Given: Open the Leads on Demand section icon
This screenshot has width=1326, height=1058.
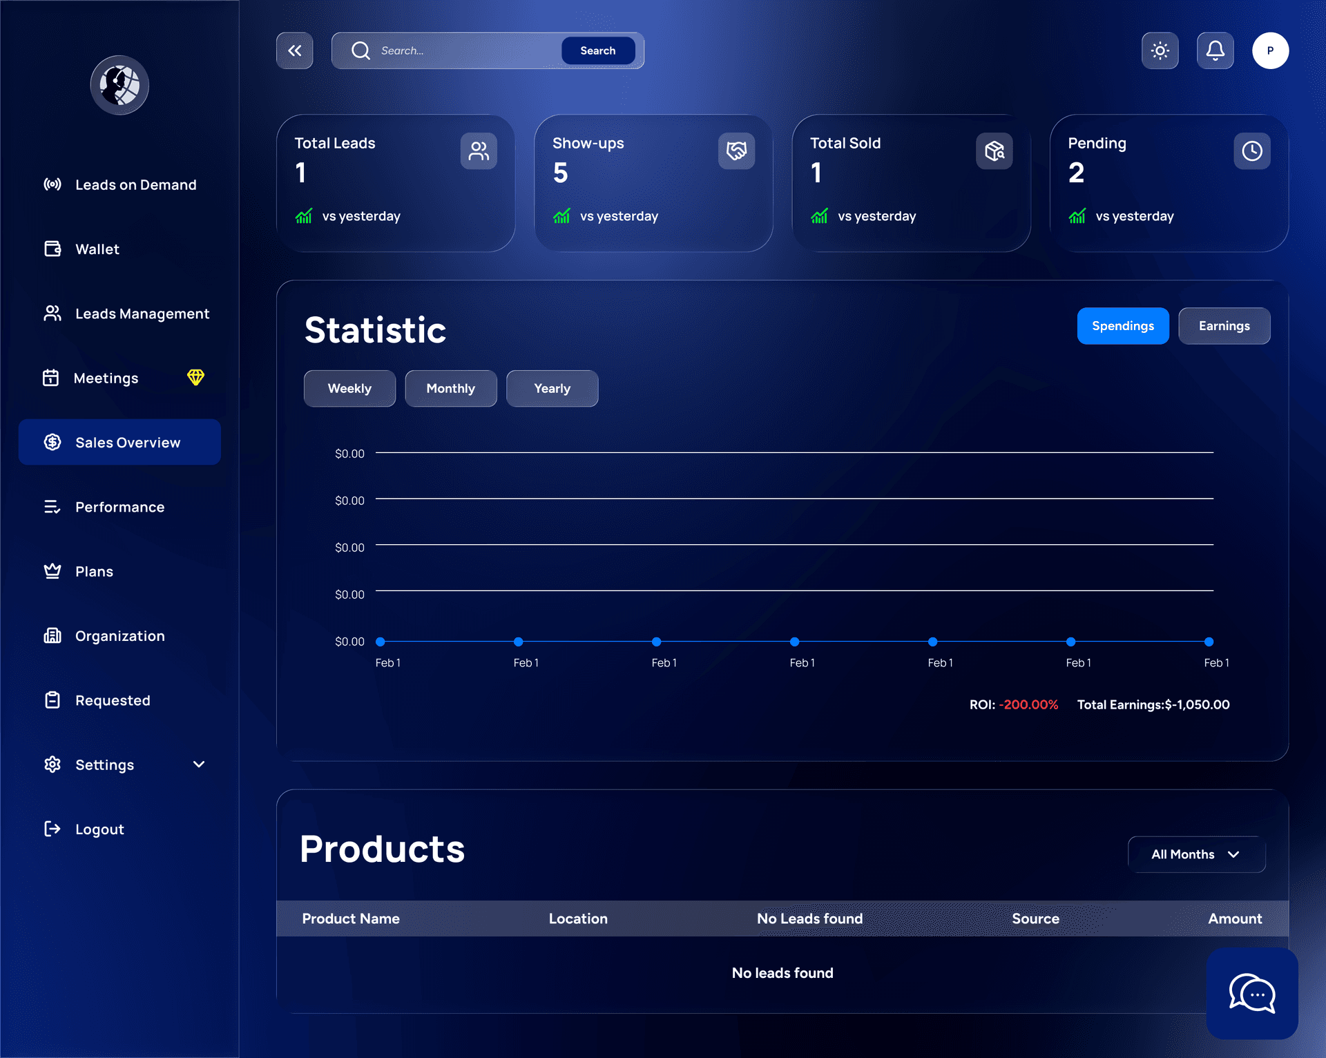Looking at the screenshot, I should coord(52,184).
